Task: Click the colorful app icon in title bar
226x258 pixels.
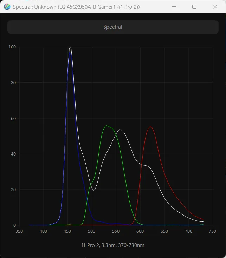Action: [x=7, y=7]
